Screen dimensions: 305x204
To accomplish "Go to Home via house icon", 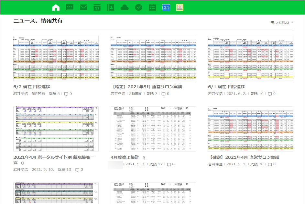I will [x=56, y=7].
